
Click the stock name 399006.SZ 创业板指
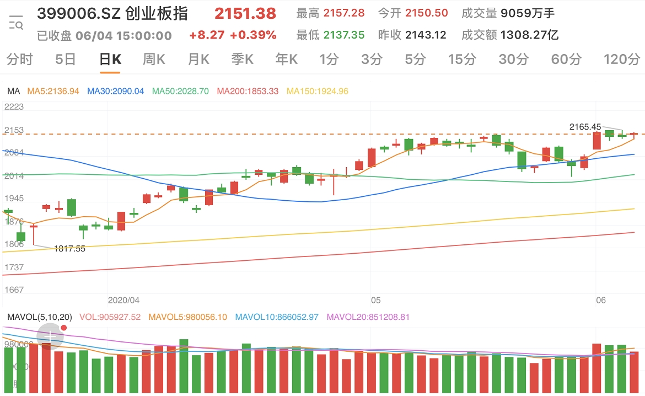pyautogui.click(x=112, y=13)
